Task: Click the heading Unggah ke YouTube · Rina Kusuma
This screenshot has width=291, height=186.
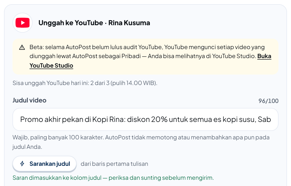Action: (x=94, y=23)
